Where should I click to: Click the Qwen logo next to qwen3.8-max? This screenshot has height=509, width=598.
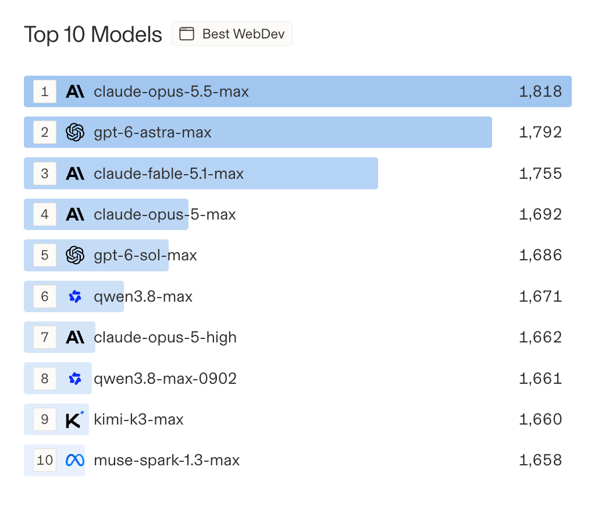tap(75, 296)
